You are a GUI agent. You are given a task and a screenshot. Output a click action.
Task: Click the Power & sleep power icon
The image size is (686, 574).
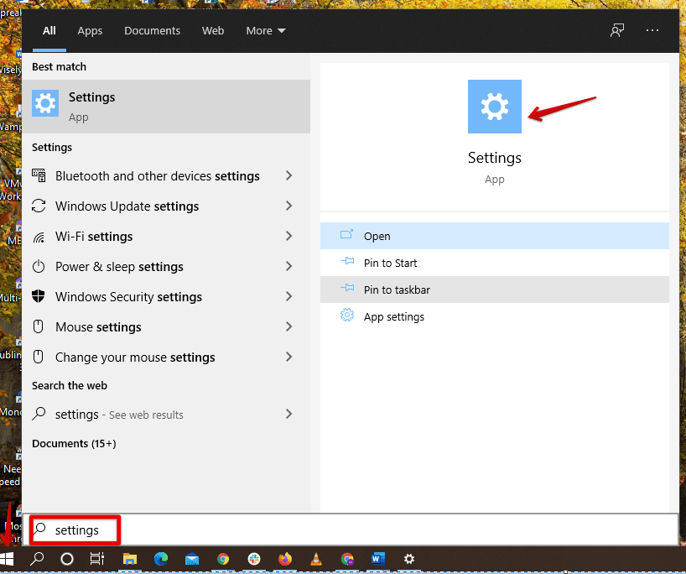[39, 266]
